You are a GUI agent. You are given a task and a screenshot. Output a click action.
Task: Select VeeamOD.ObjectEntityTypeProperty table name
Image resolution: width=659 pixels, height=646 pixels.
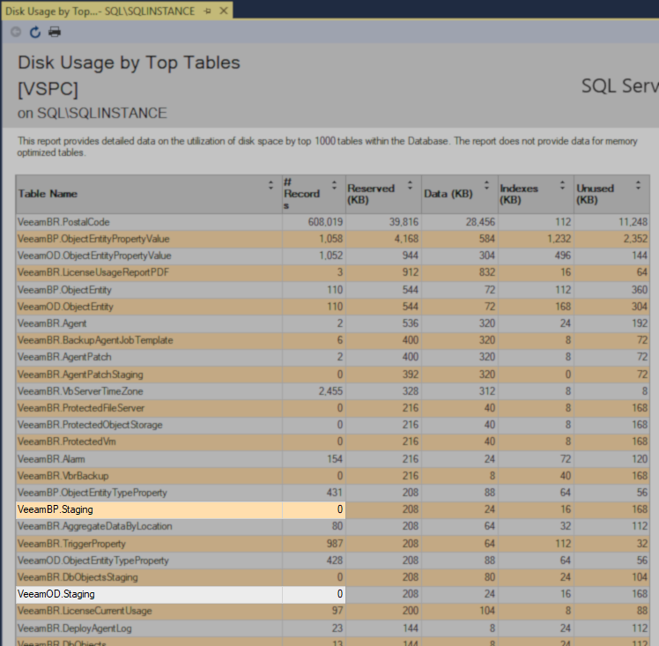tap(93, 561)
